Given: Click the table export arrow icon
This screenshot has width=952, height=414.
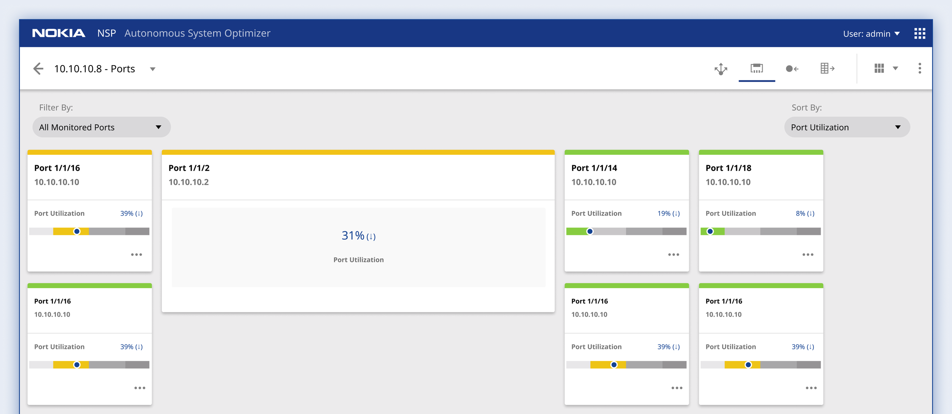Looking at the screenshot, I should [x=827, y=68].
